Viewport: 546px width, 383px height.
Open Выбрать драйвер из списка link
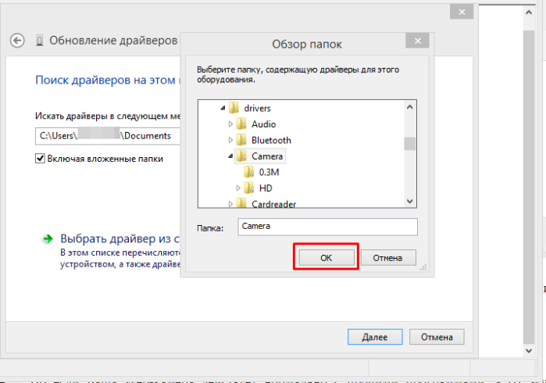tap(120, 238)
